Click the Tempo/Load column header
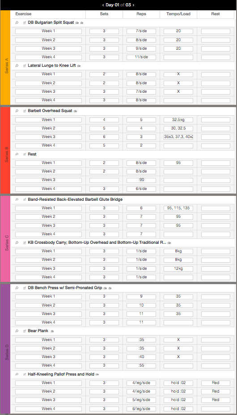Image resolution: width=237 pixels, height=415 pixels. (178, 14)
